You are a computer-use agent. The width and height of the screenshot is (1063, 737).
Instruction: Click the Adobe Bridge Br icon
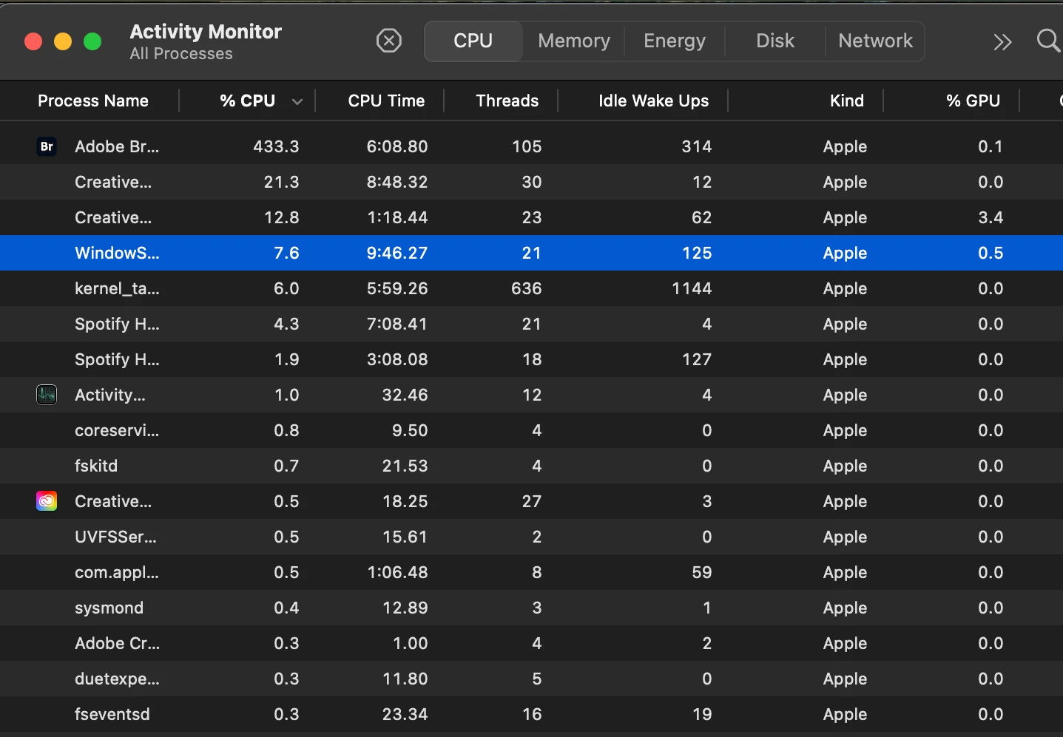point(47,146)
